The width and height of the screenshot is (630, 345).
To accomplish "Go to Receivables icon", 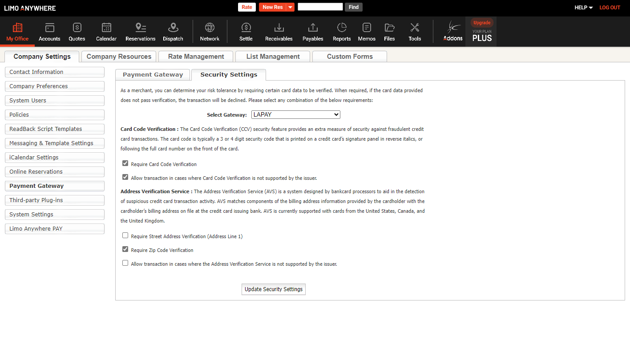I will [x=279, y=28].
